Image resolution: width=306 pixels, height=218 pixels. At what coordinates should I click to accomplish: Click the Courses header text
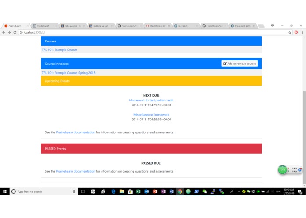50,41
